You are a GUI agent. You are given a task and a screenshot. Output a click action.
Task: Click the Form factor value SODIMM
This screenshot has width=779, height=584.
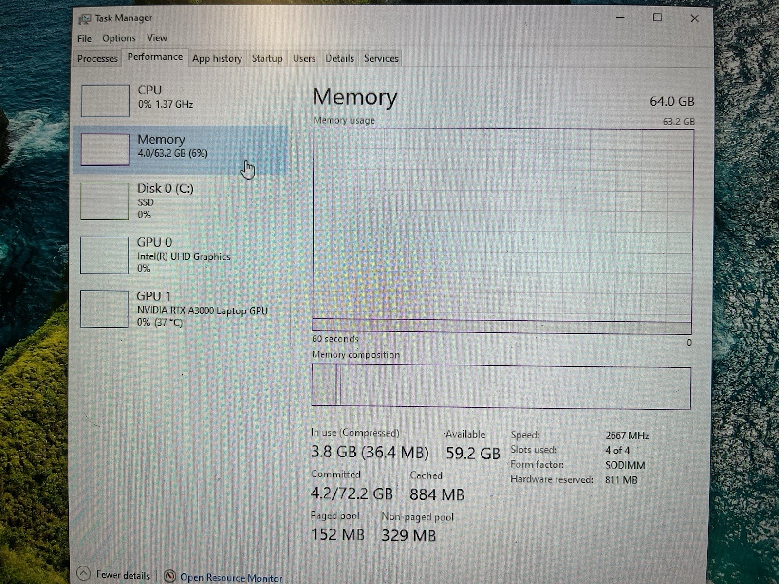click(x=625, y=465)
